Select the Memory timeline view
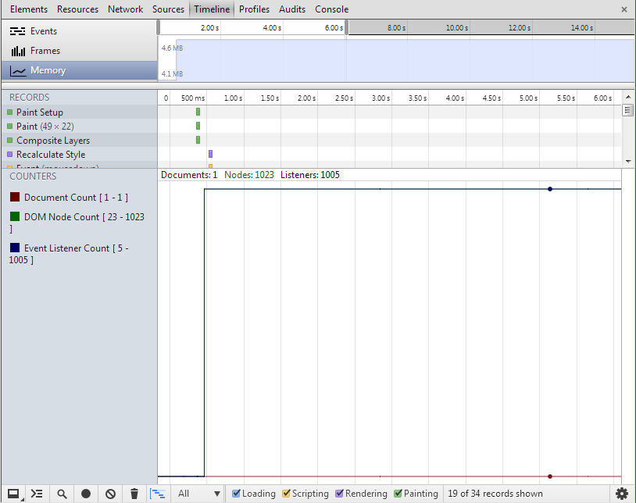Viewport: 636px width, 503px height. [80, 70]
